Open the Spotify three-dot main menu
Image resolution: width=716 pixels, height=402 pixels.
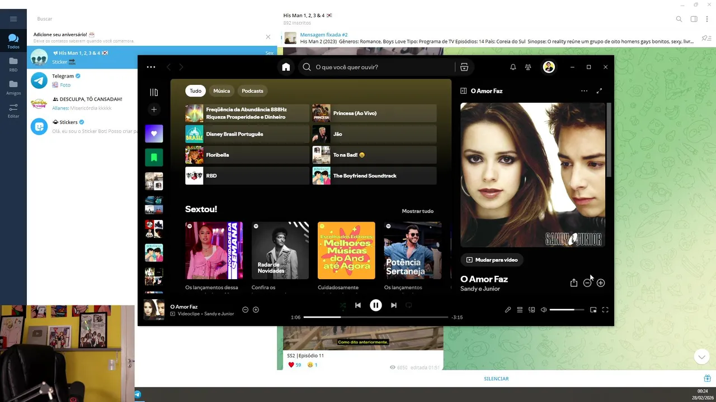pyautogui.click(x=151, y=67)
